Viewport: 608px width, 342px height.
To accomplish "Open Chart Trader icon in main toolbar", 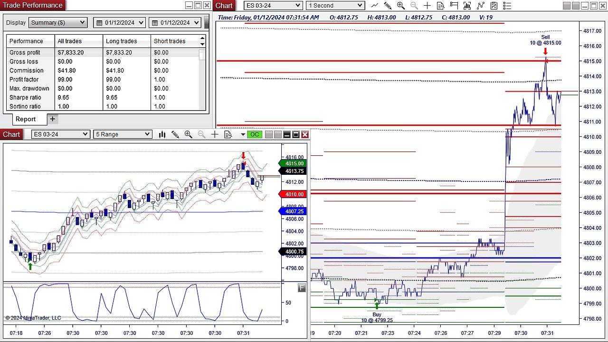I will 454,6.
